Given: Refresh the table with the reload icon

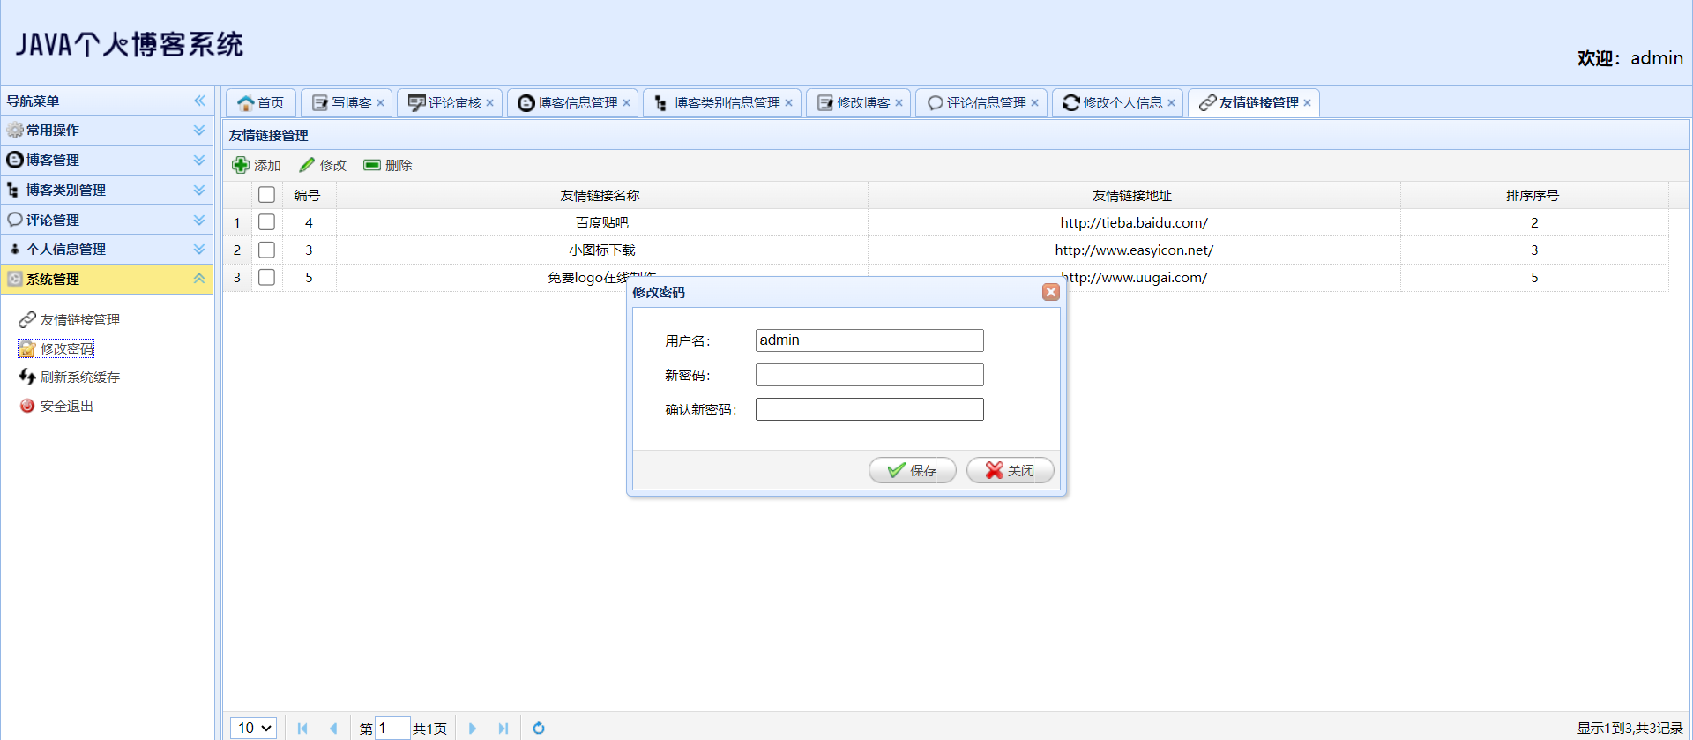Looking at the screenshot, I should pyautogui.click(x=539, y=728).
